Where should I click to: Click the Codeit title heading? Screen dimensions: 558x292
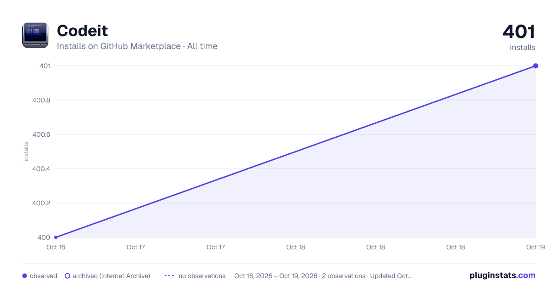(x=82, y=31)
